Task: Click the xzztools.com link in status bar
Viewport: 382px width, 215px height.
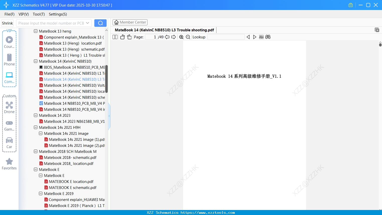Action: 208,212
